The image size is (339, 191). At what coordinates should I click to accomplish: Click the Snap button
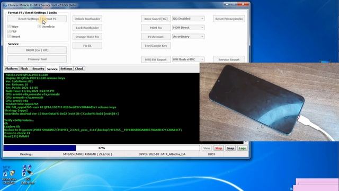tap(230, 149)
